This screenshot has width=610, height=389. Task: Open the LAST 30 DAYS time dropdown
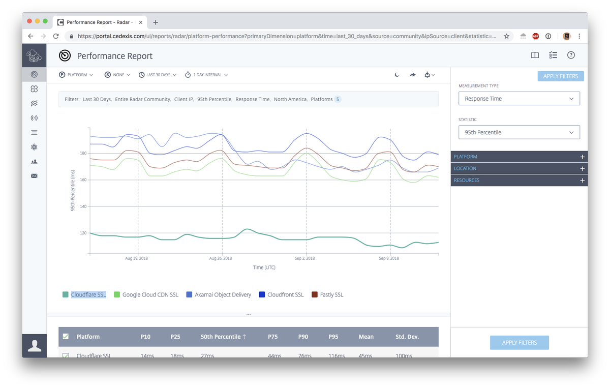pos(158,75)
